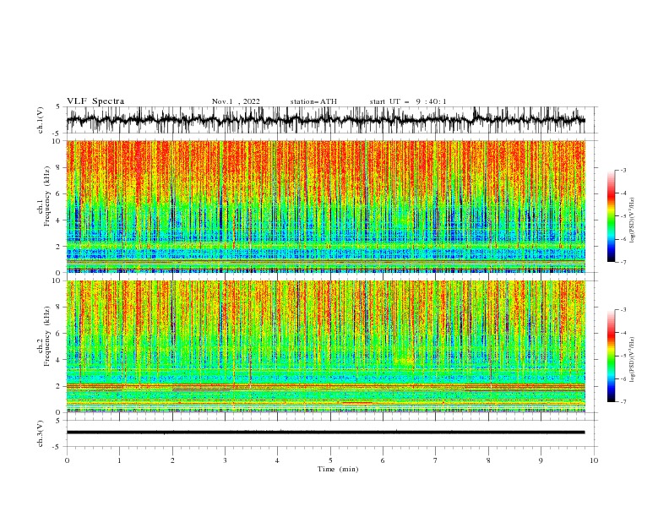Viewport: 669px width, 517px height.
Task: Click the time axis tick label '10'
Action: pos(594,460)
